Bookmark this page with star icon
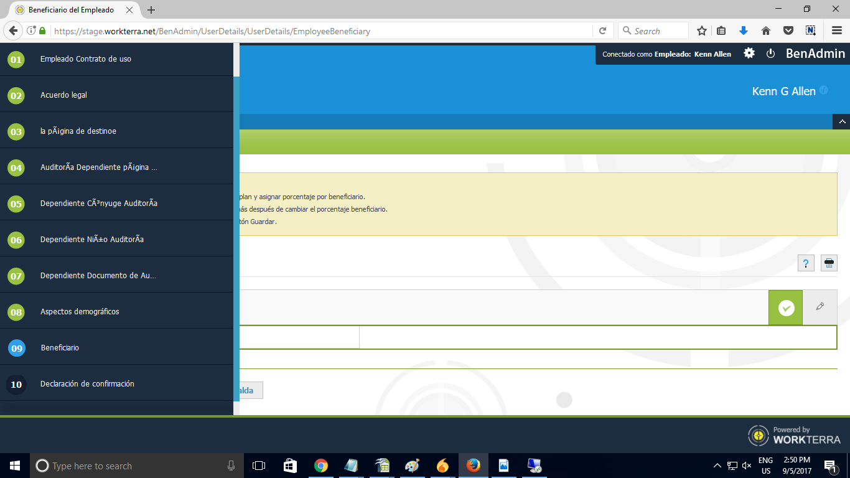 [702, 31]
